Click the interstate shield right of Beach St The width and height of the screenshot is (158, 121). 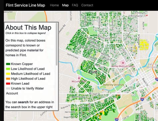coord(157,79)
